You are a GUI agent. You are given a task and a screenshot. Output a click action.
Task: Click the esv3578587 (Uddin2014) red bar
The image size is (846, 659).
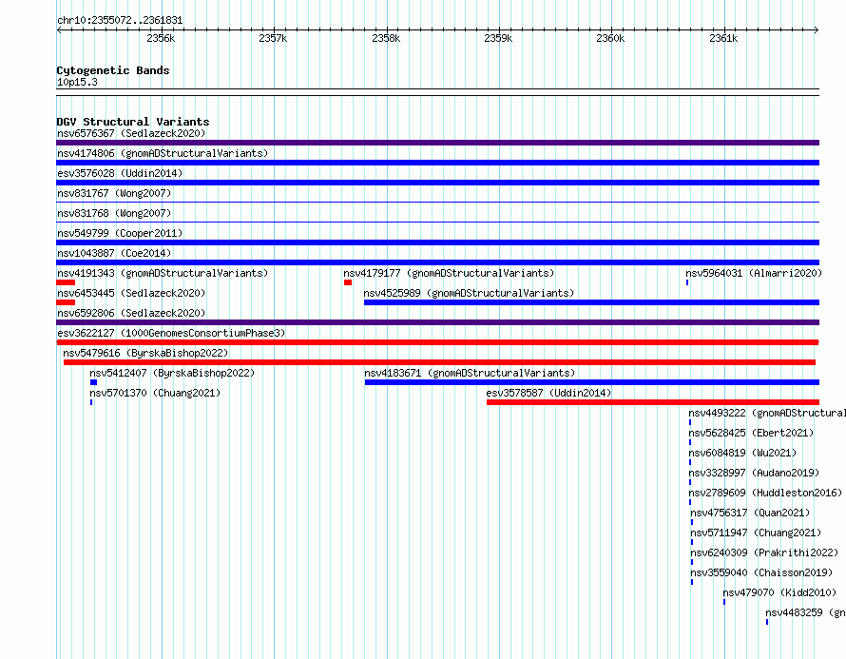point(653,402)
